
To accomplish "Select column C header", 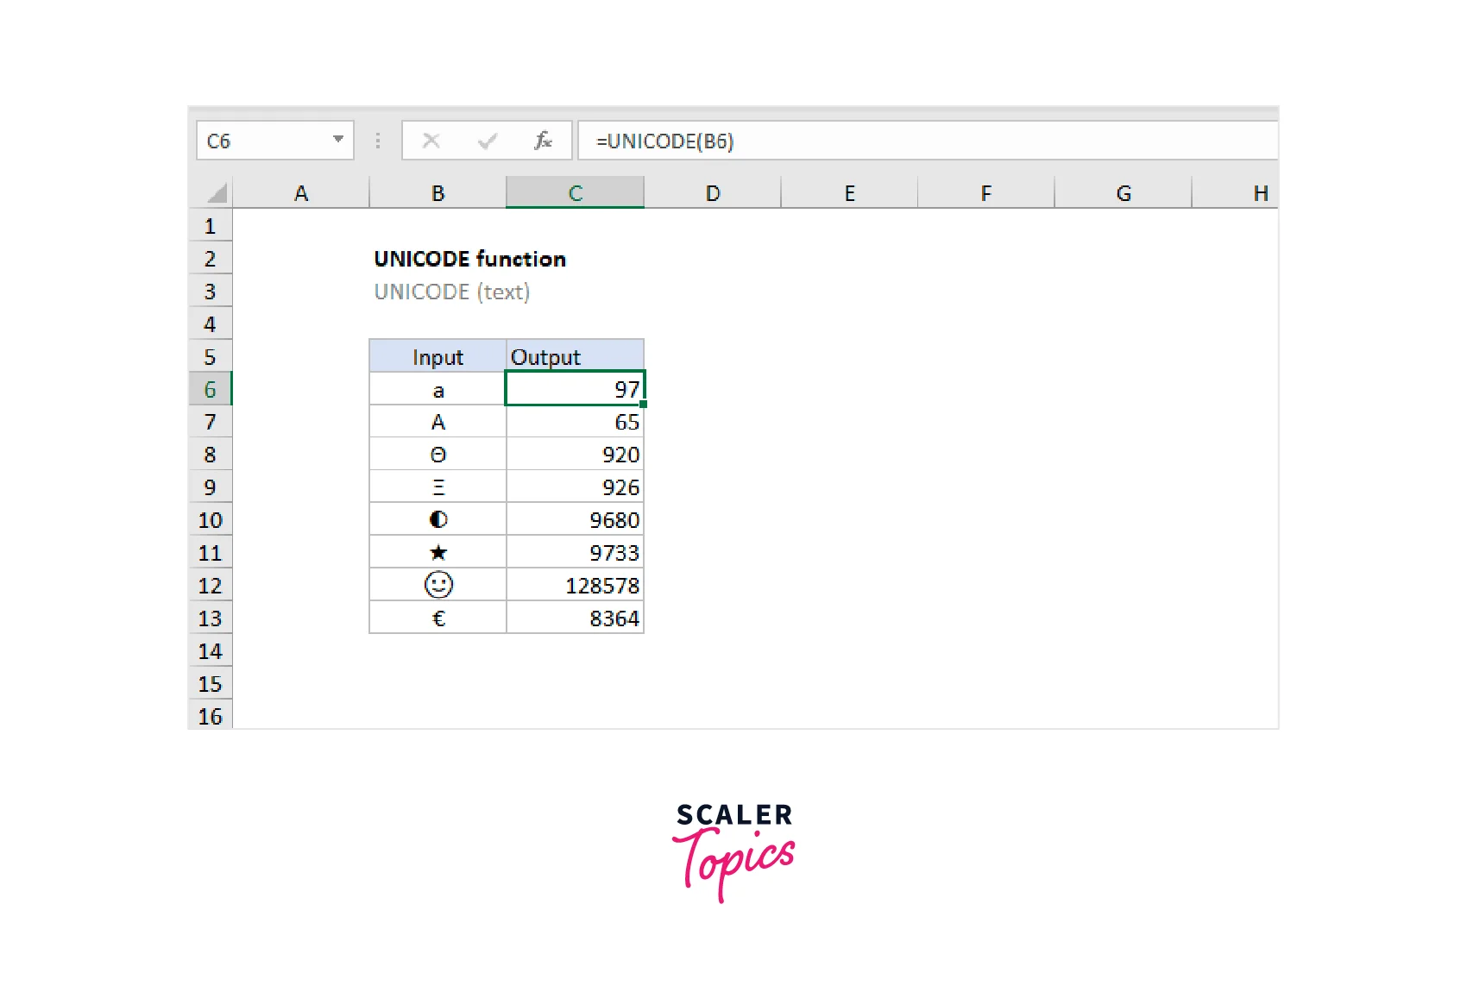I will 575,193.
